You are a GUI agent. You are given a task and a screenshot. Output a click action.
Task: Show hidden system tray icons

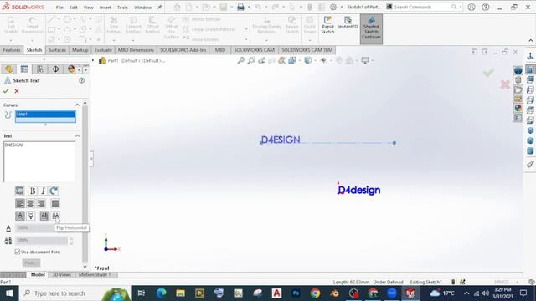[466, 293]
